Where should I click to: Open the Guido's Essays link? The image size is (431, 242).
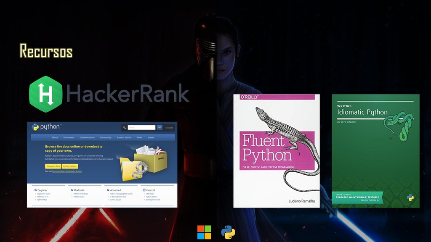click(115, 200)
